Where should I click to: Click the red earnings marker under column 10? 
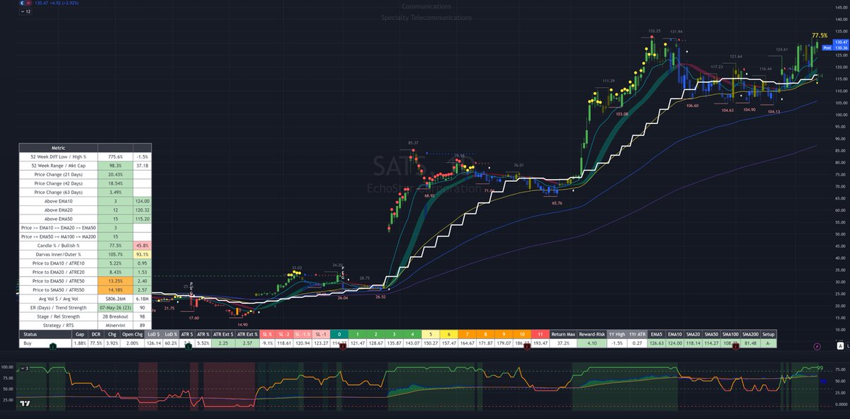pos(526,346)
